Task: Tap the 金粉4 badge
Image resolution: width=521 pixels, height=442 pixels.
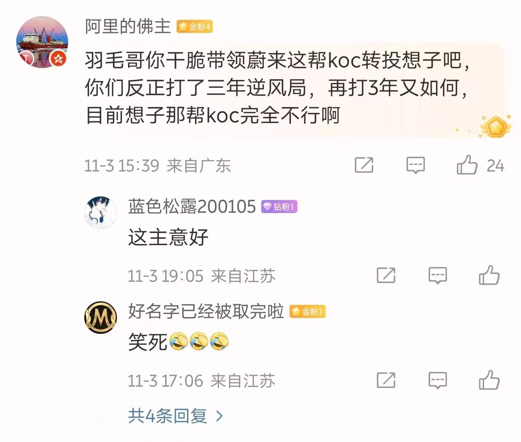Action: (195, 26)
